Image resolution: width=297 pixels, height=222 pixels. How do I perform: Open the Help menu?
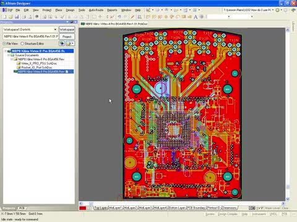pyautogui.click(x=138, y=10)
